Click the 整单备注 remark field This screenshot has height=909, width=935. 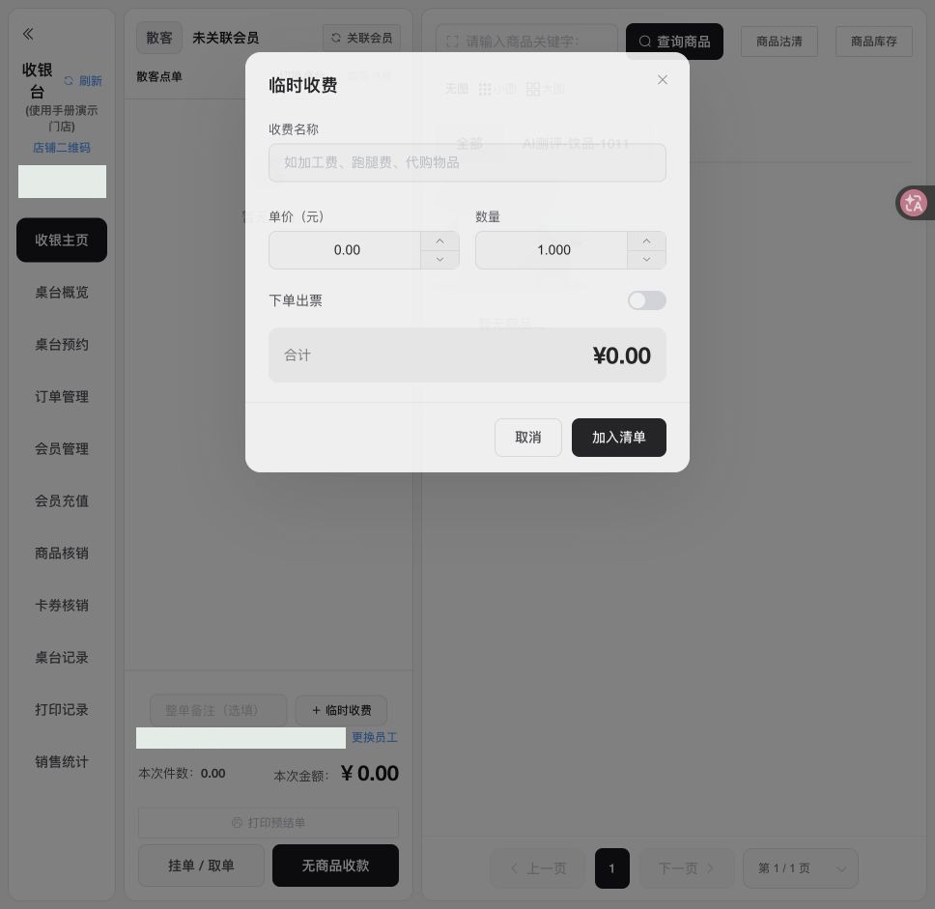218,710
